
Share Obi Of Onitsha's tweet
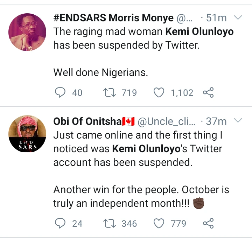[x=208, y=223]
